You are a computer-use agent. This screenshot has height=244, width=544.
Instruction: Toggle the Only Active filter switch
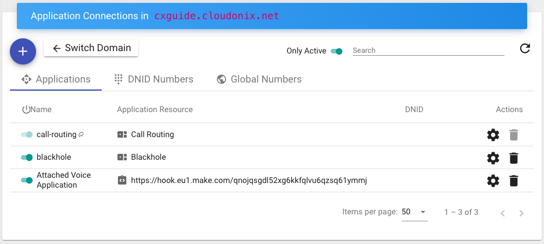(337, 51)
